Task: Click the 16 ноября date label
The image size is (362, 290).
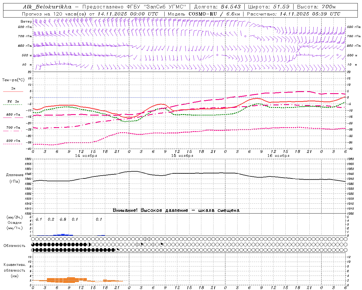Action: click(x=278, y=156)
